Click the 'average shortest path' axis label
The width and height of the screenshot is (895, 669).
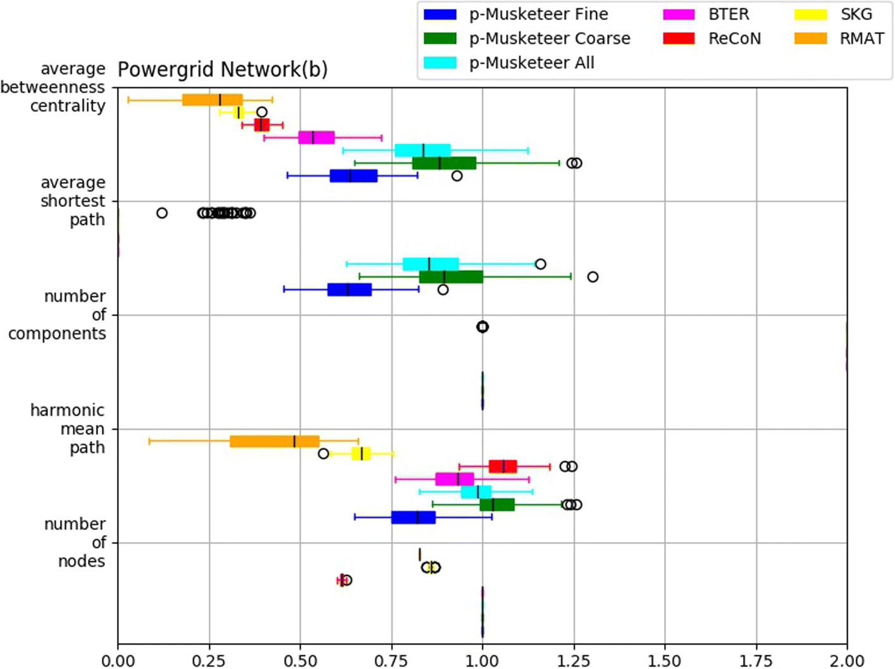(x=73, y=201)
